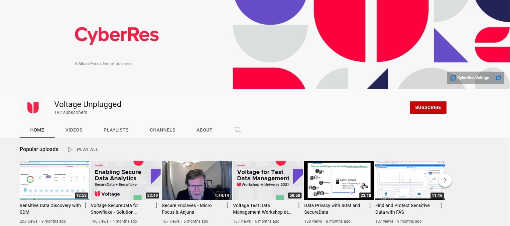Screen dimensions: 510x226
Task: Open options menu for Voltage SecureData Snowflake video
Action: pyautogui.click(x=157, y=205)
